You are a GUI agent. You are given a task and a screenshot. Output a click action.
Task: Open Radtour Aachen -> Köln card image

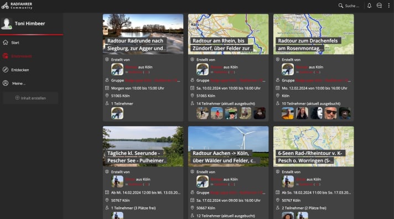coord(228,147)
